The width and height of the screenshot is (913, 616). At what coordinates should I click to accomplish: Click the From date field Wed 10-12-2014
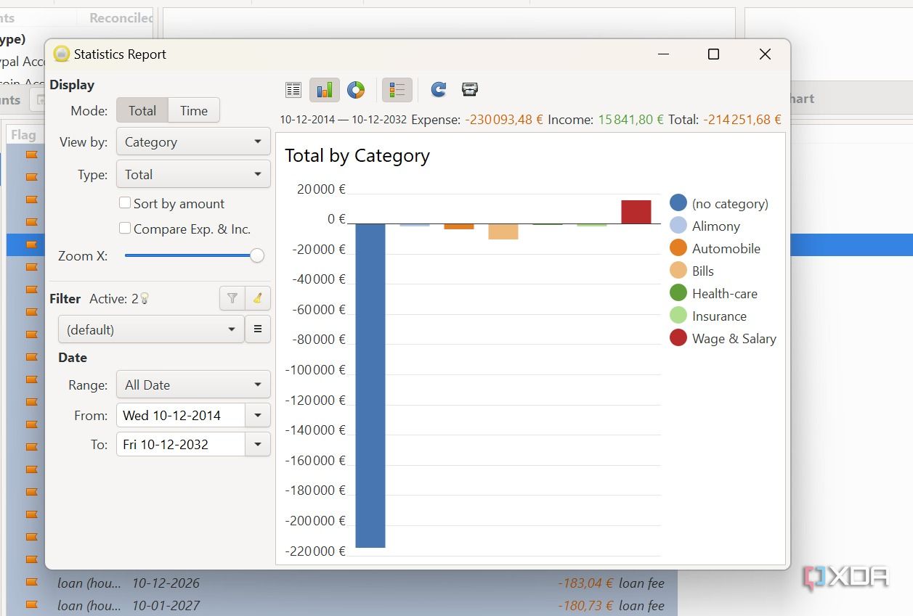(180, 416)
